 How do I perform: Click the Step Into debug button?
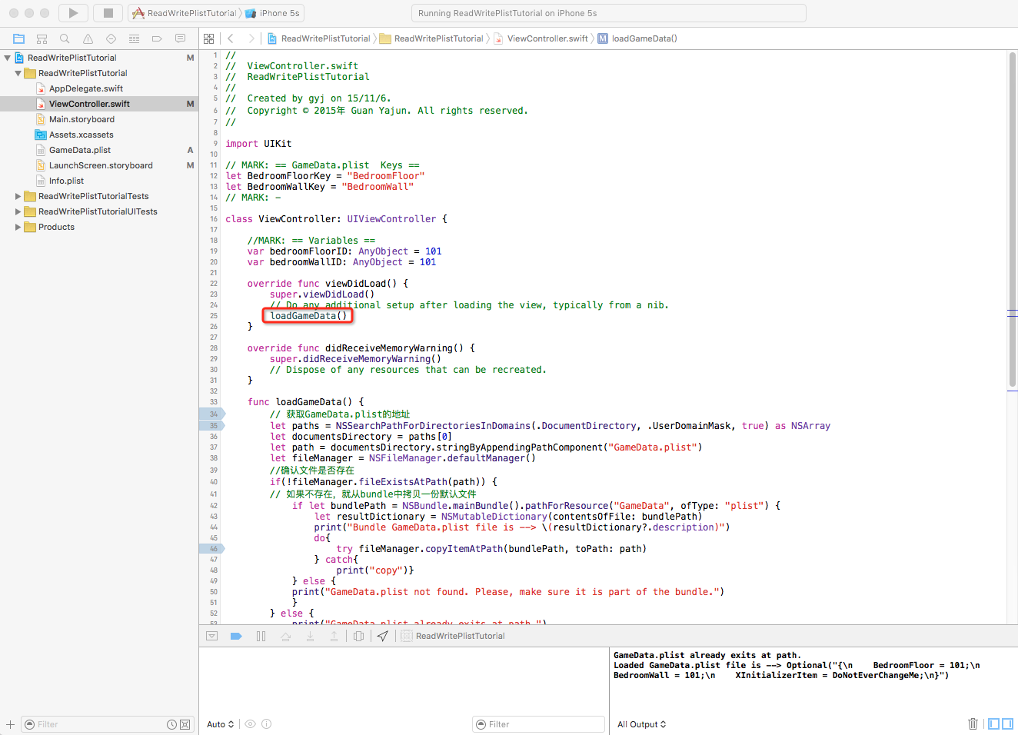point(310,636)
